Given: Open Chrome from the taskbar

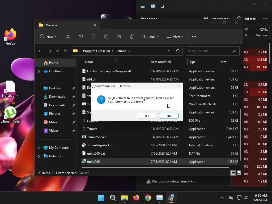Looking at the screenshot, I should pyautogui.click(x=148, y=198).
